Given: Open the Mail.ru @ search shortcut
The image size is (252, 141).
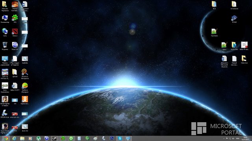Looking at the screenshot, I should [x=25, y=74].
